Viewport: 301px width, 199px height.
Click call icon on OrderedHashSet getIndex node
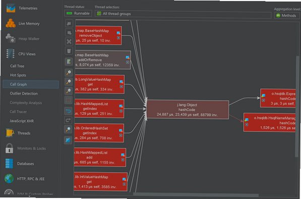coord(121,131)
